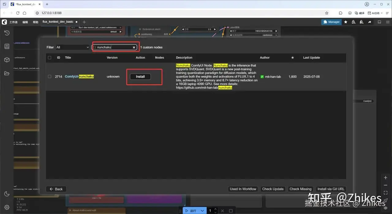Clear the nunchaku search text
The height and width of the screenshot is (214, 392).
pyautogui.click(x=134, y=48)
